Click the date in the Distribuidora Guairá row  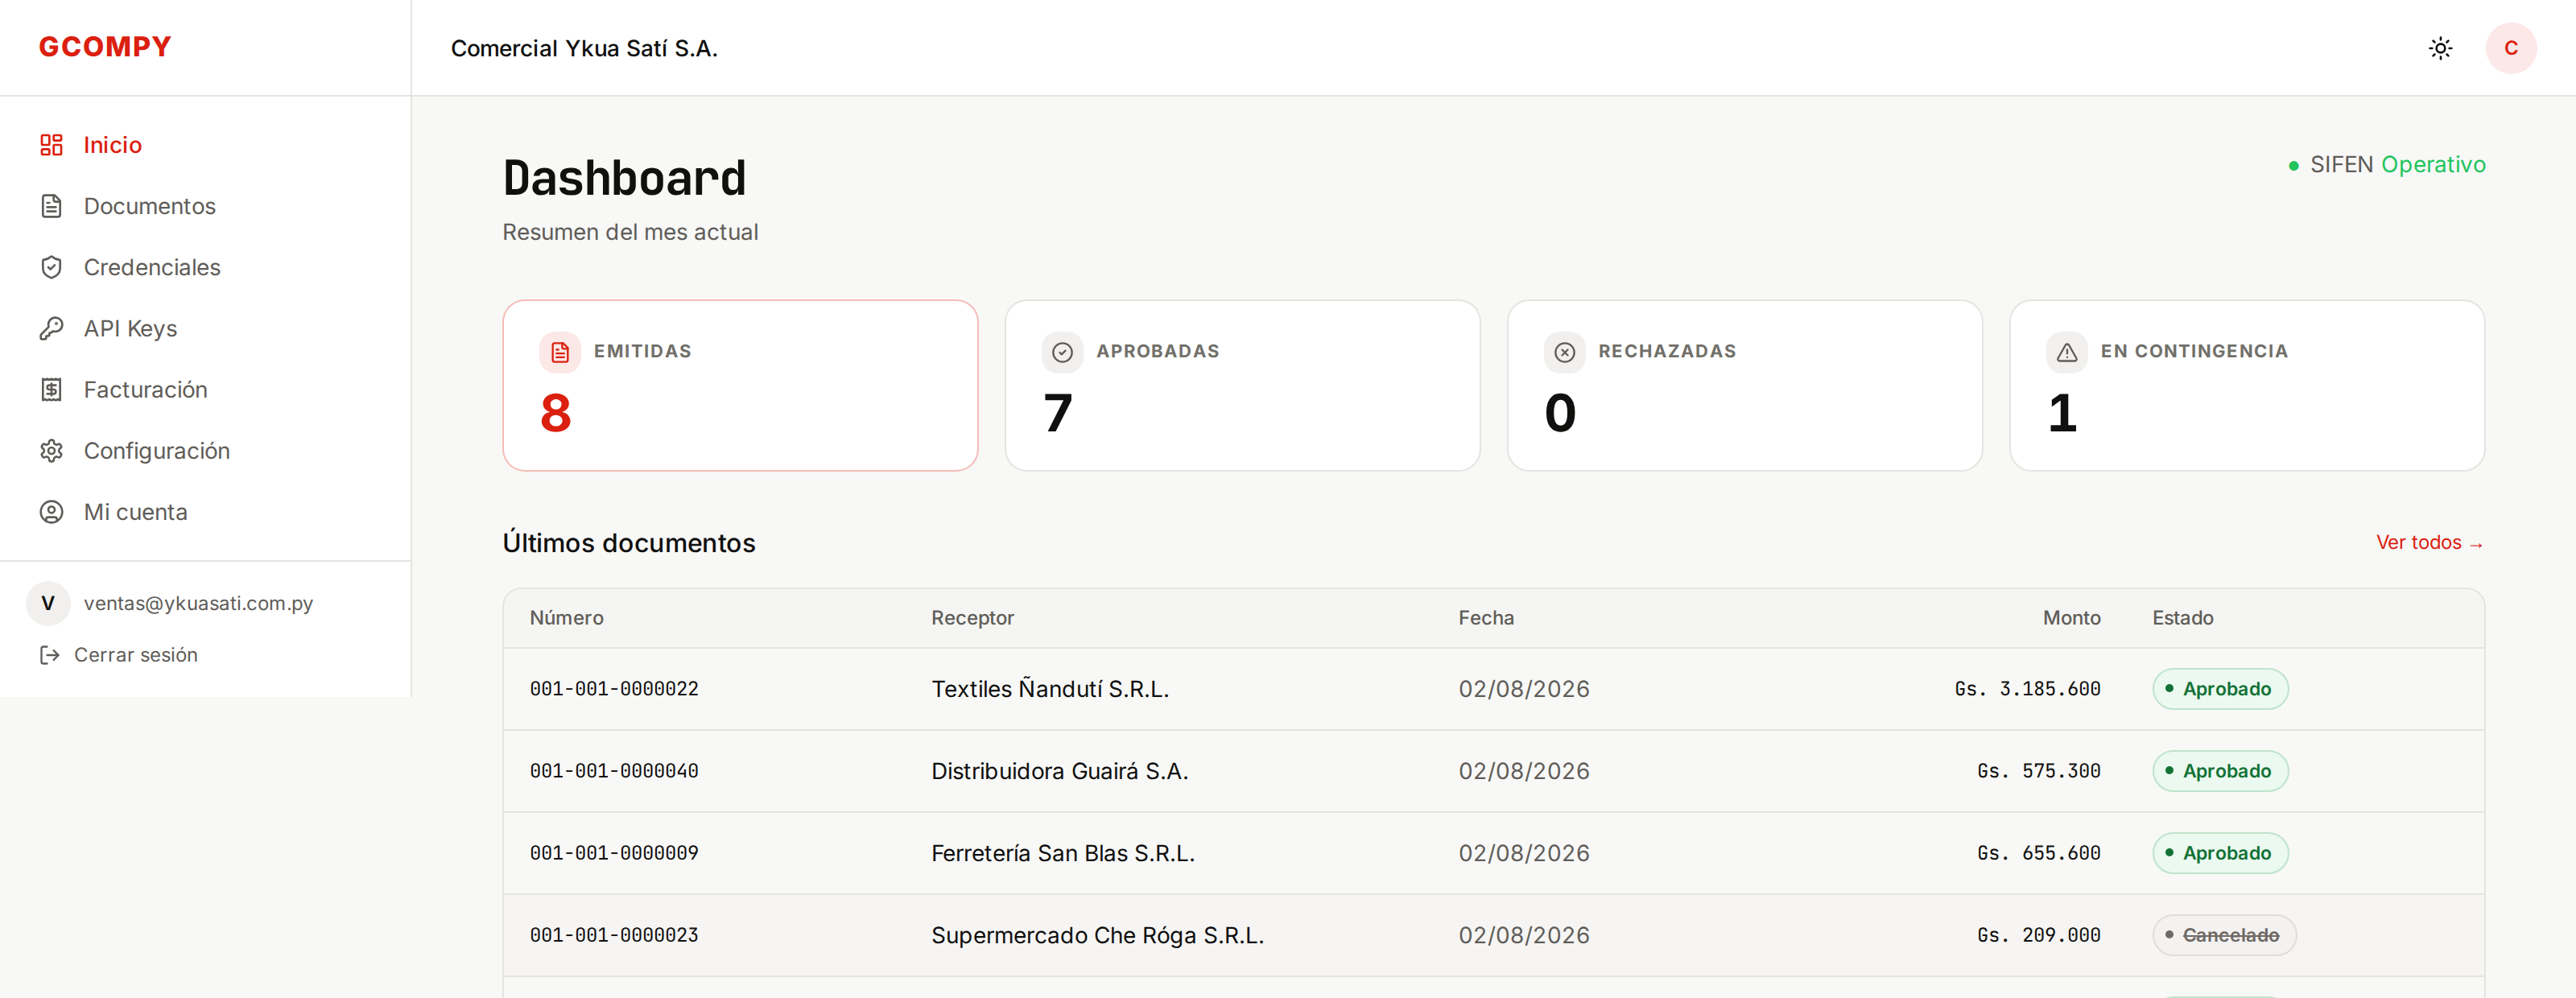point(1523,770)
